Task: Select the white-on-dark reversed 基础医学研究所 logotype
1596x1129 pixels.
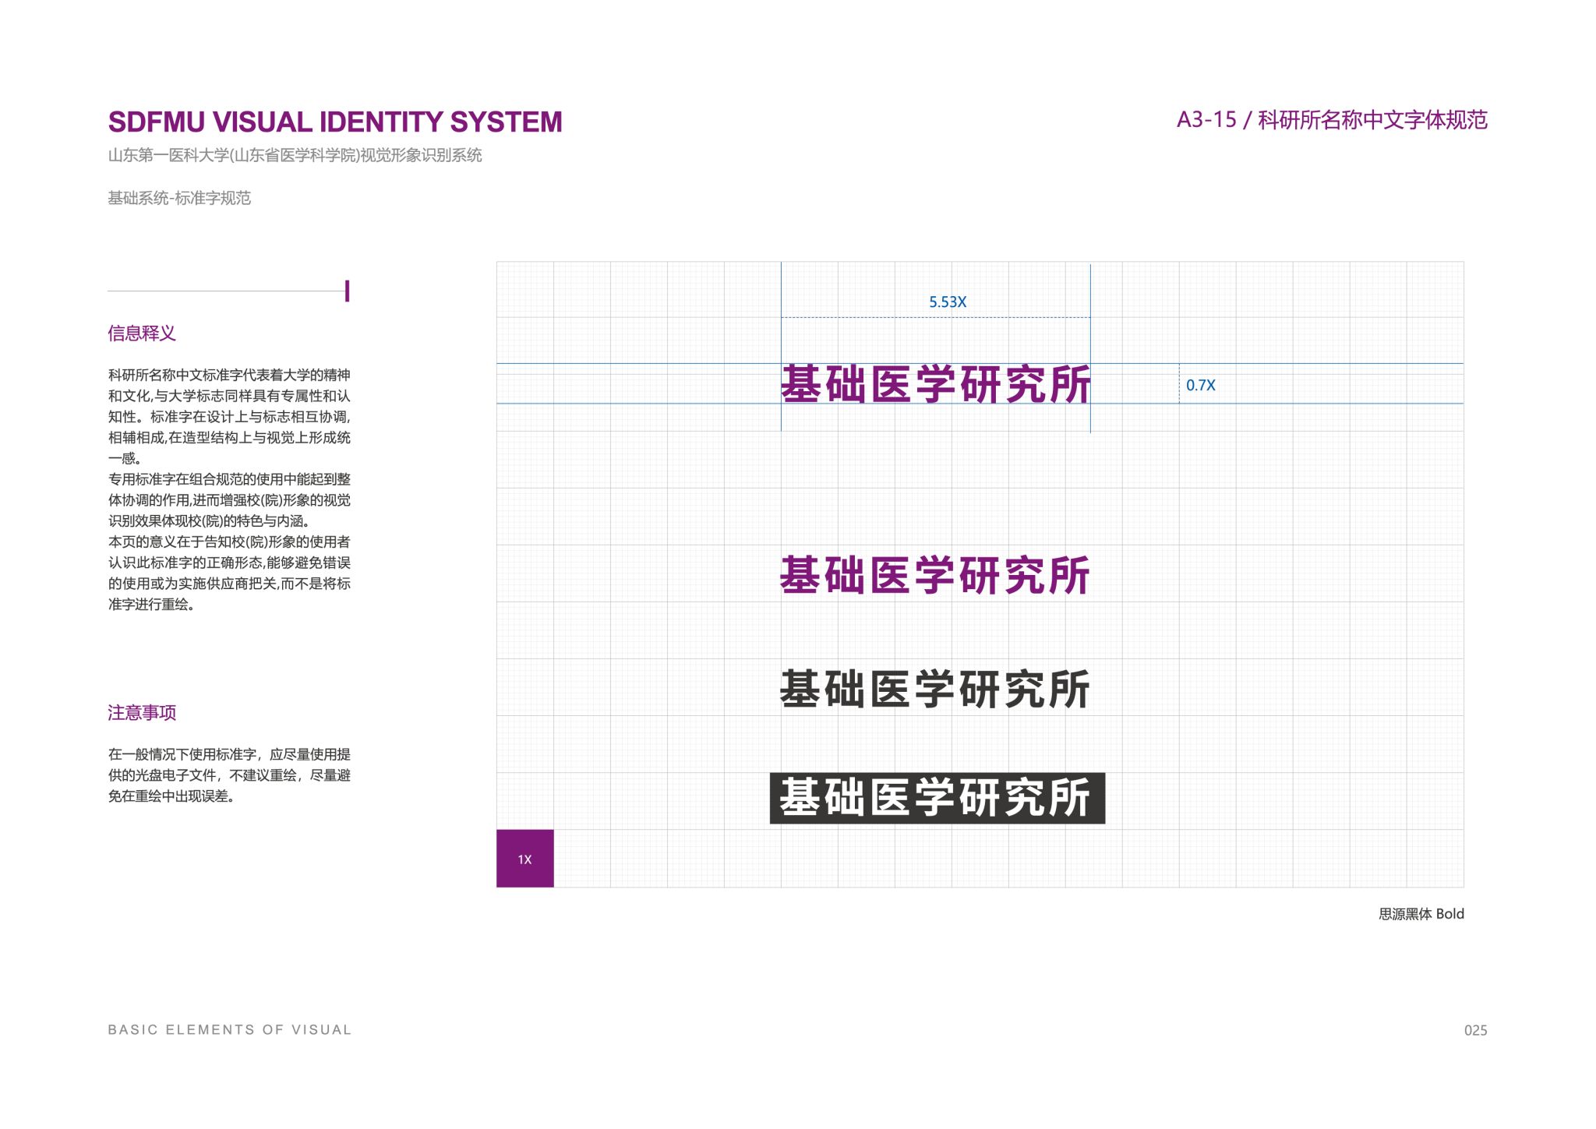Action: point(937,798)
